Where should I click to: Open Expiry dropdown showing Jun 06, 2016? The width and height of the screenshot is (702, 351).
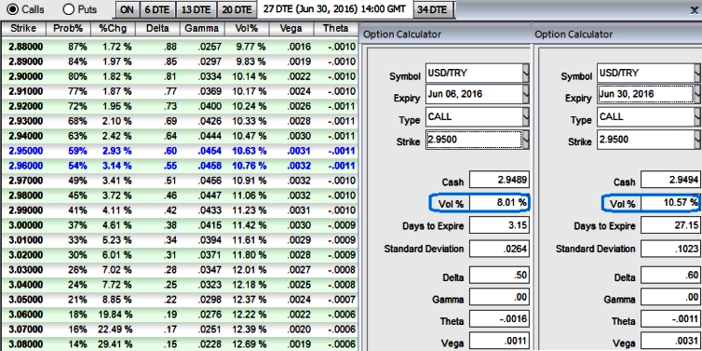pos(526,94)
